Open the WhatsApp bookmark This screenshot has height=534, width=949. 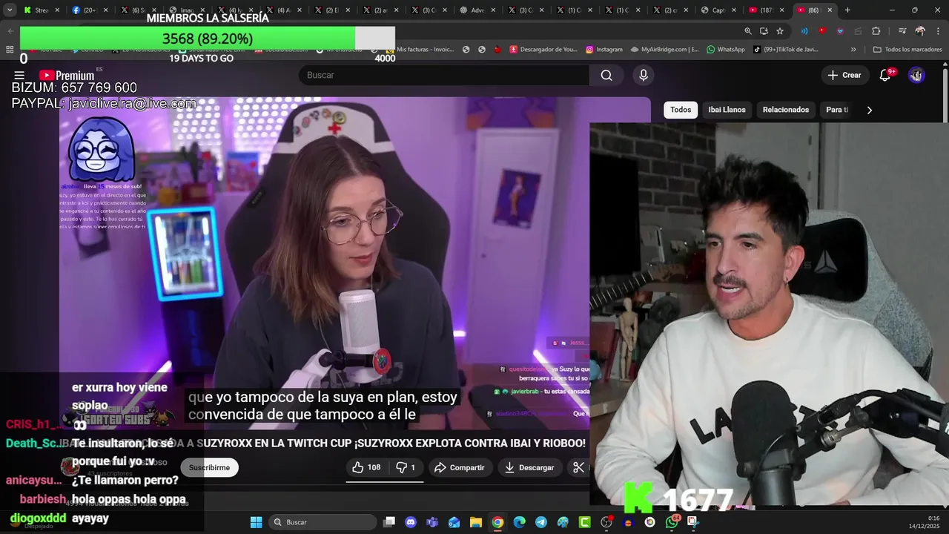pos(725,50)
